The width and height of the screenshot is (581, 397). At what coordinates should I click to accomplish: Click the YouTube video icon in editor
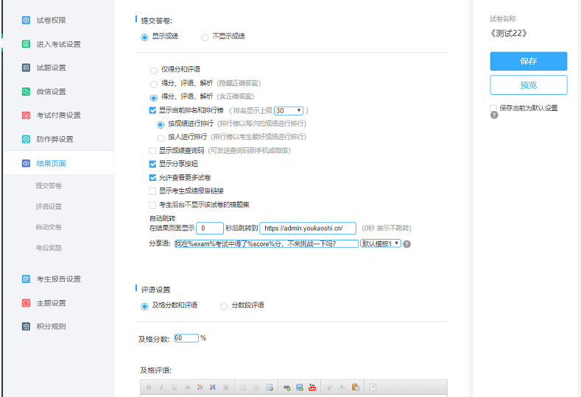(x=312, y=387)
